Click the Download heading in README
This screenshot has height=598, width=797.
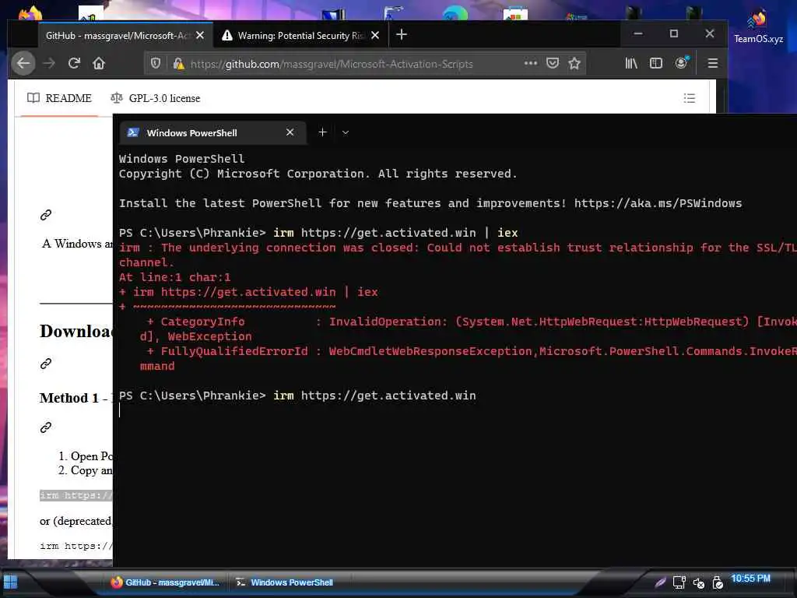tap(75, 332)
